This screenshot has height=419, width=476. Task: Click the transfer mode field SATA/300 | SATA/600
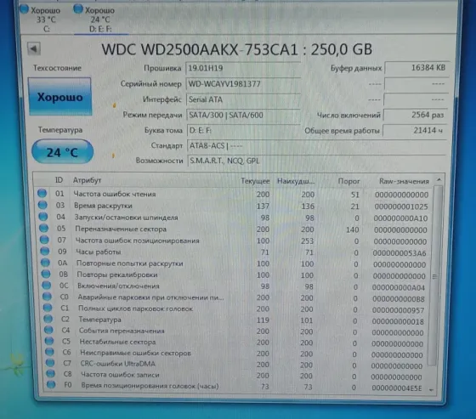point(244,115)
